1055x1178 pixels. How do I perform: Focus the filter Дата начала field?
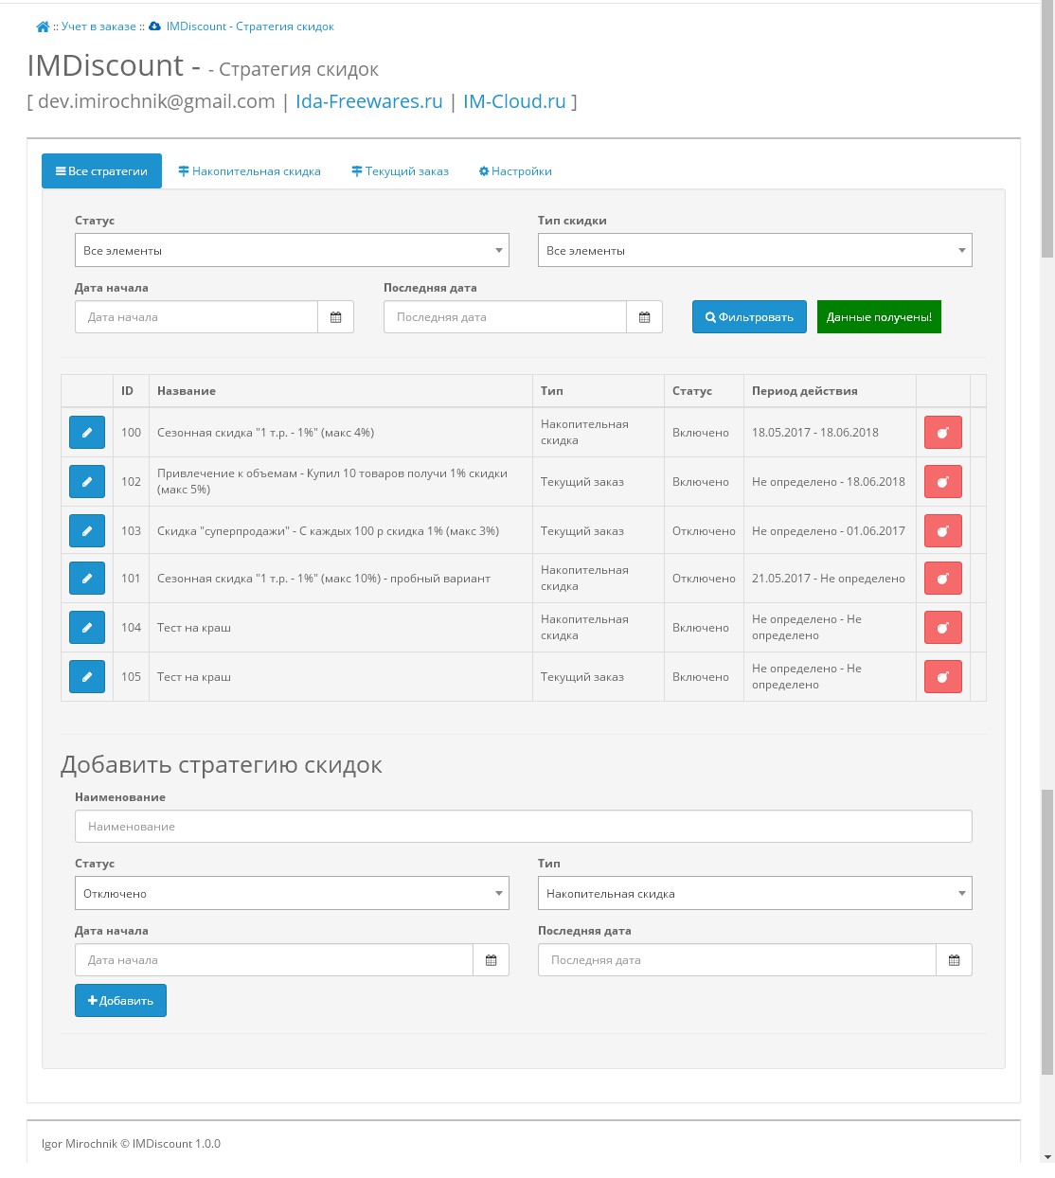click(196, 317)
